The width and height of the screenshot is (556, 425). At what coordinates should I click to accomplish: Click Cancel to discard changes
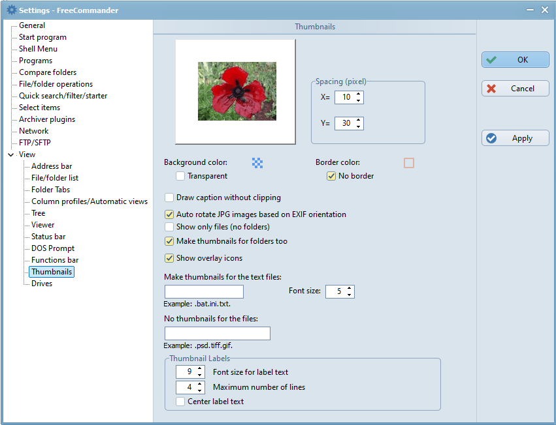pyautogui.click(x=515, y=89)
